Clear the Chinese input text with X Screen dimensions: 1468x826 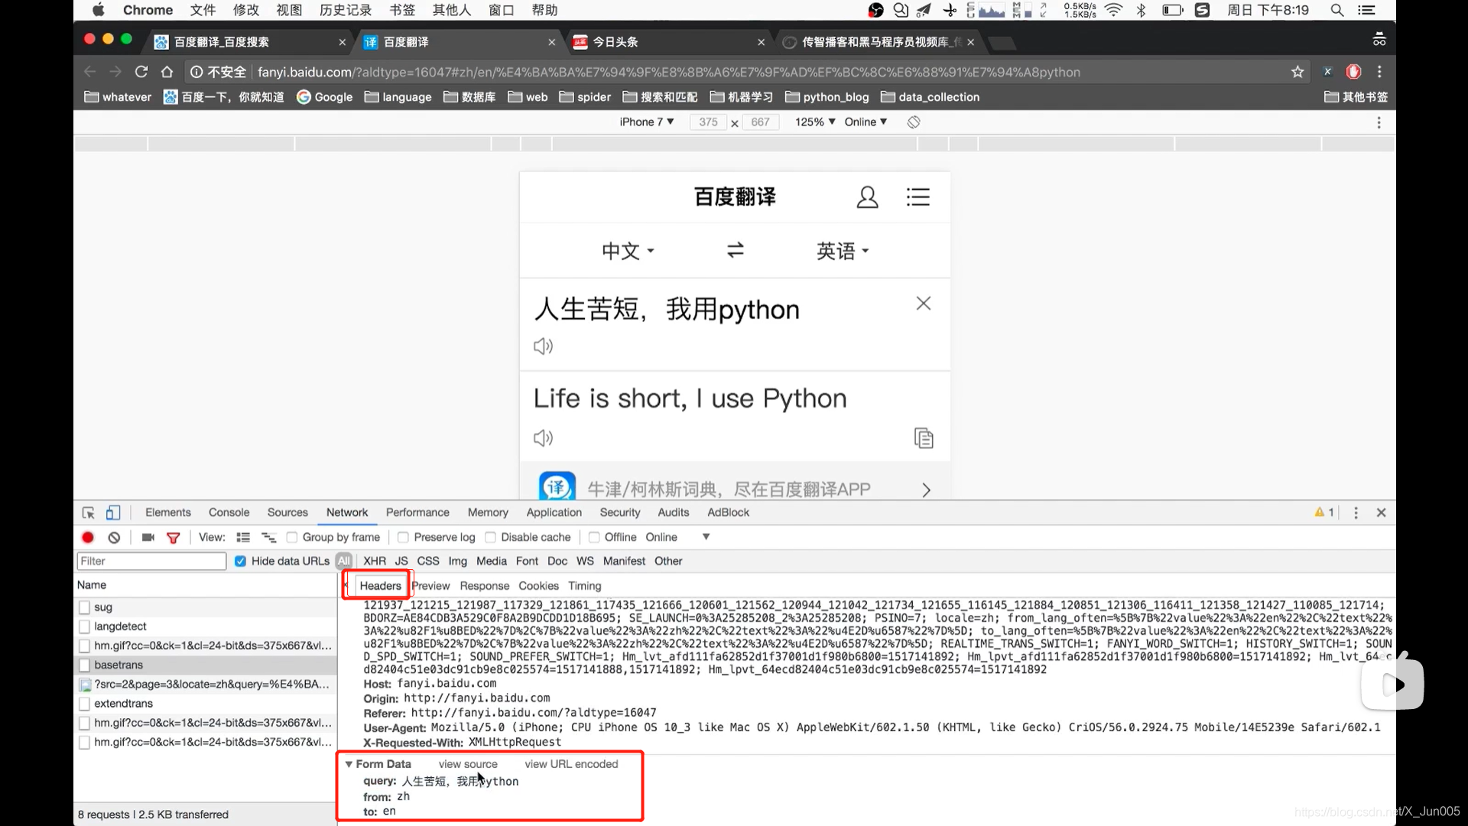924,304
